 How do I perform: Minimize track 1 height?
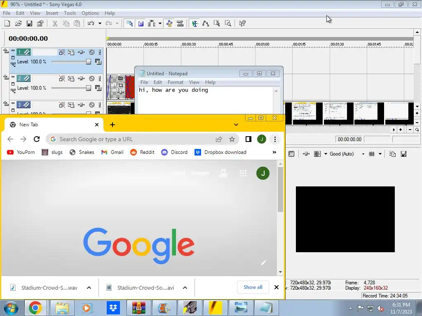[13, 50]
